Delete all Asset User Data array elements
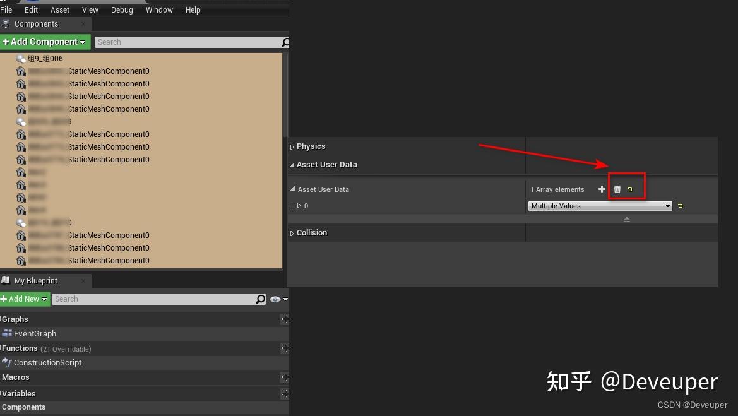 (x=617, y=189)
